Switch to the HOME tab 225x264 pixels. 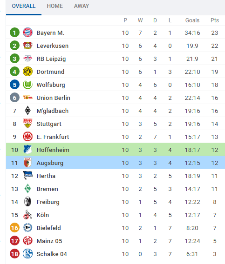point(55,6)
